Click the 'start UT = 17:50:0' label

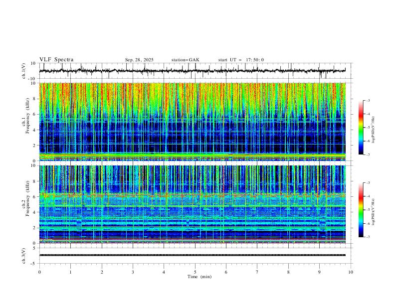pyautogui.click(x=241, y=60)
